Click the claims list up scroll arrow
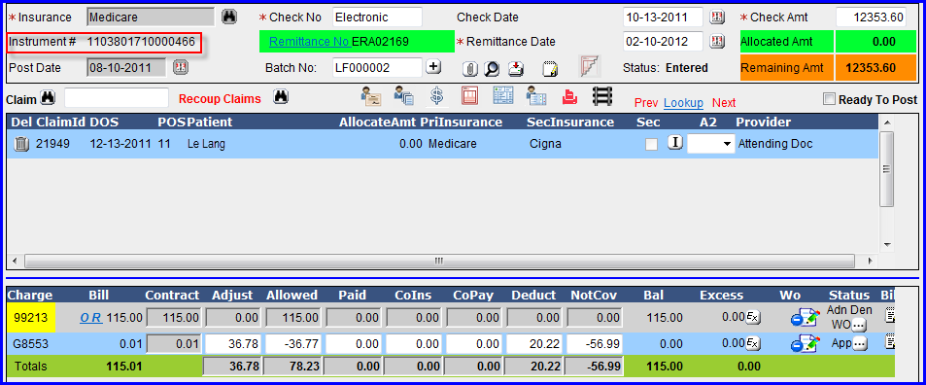The width and height of the screenshot is (926, 385). pos(886,122)
